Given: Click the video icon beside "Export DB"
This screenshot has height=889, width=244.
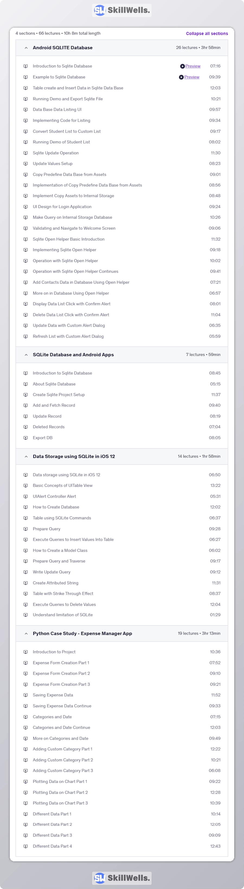Looking at the screenshot, I should 26,437.
